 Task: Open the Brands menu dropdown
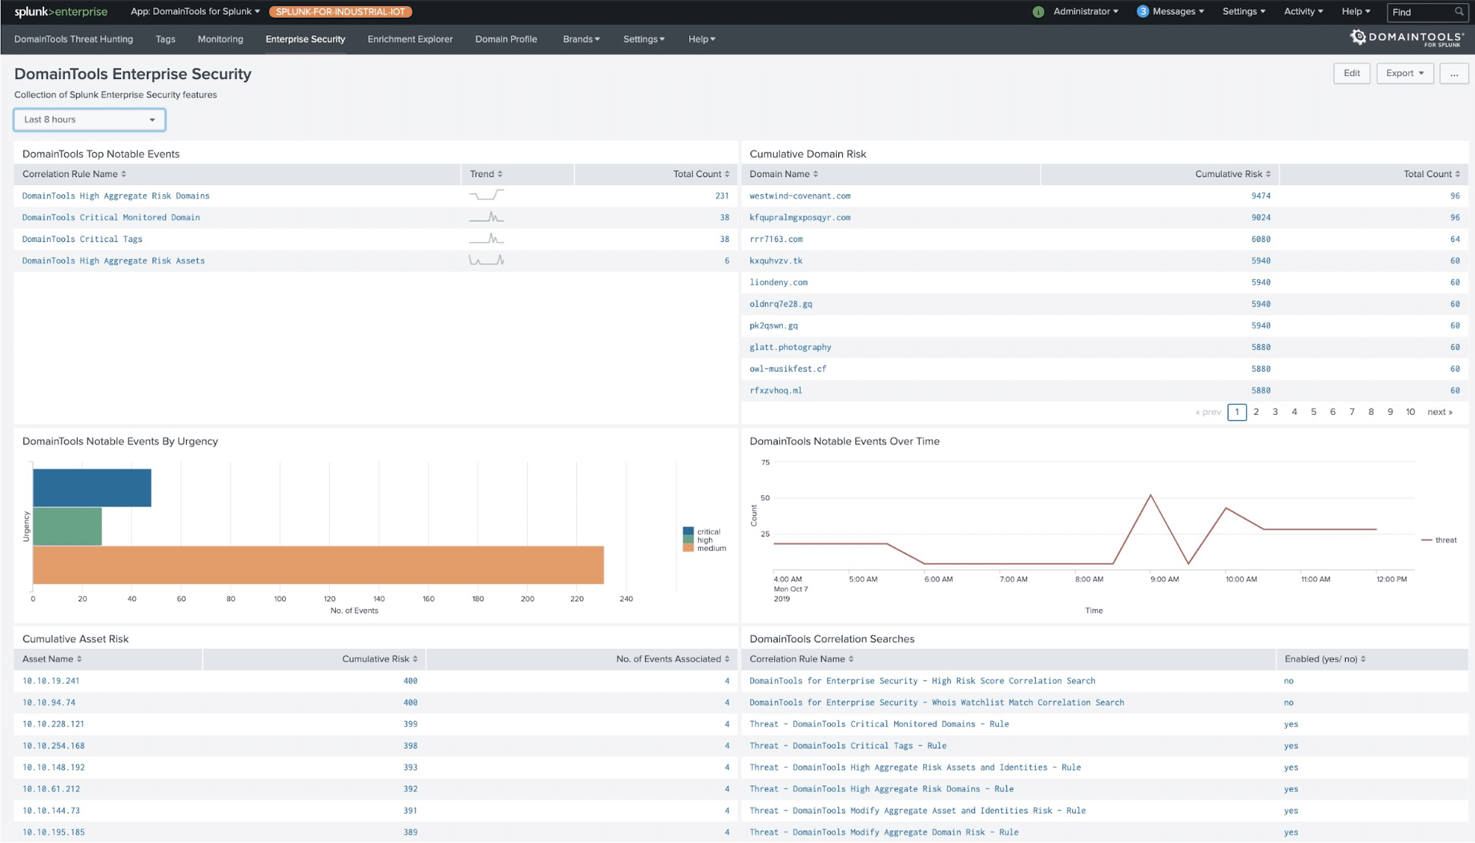coord(581,39)
